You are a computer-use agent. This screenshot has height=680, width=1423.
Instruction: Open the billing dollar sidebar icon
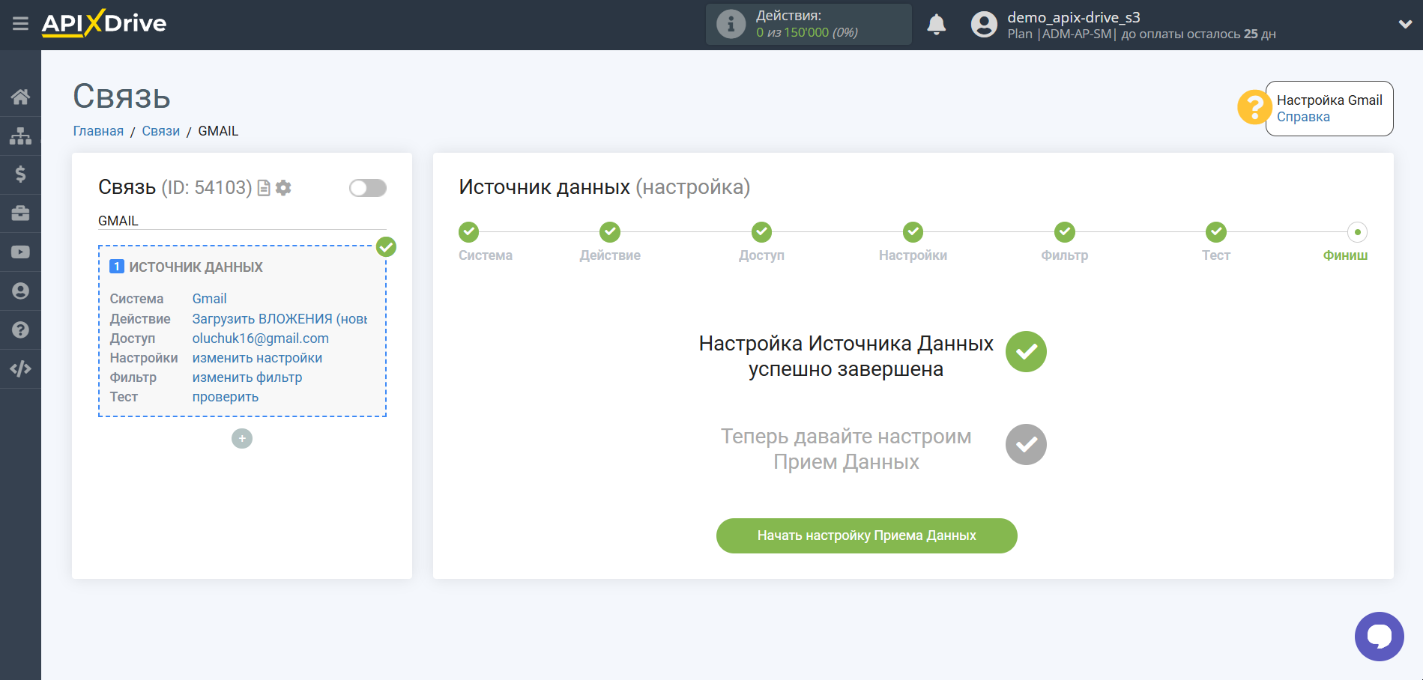coord(20,174)
